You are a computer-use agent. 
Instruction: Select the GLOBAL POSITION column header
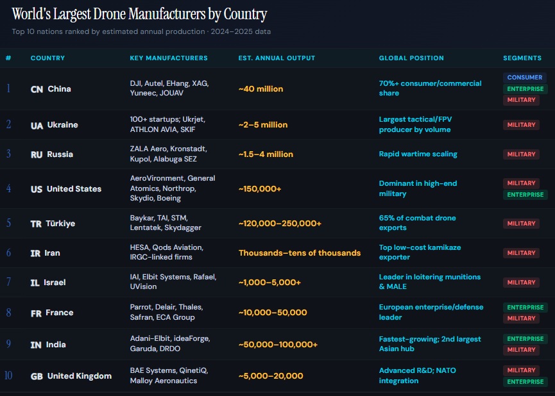point(411,58)
